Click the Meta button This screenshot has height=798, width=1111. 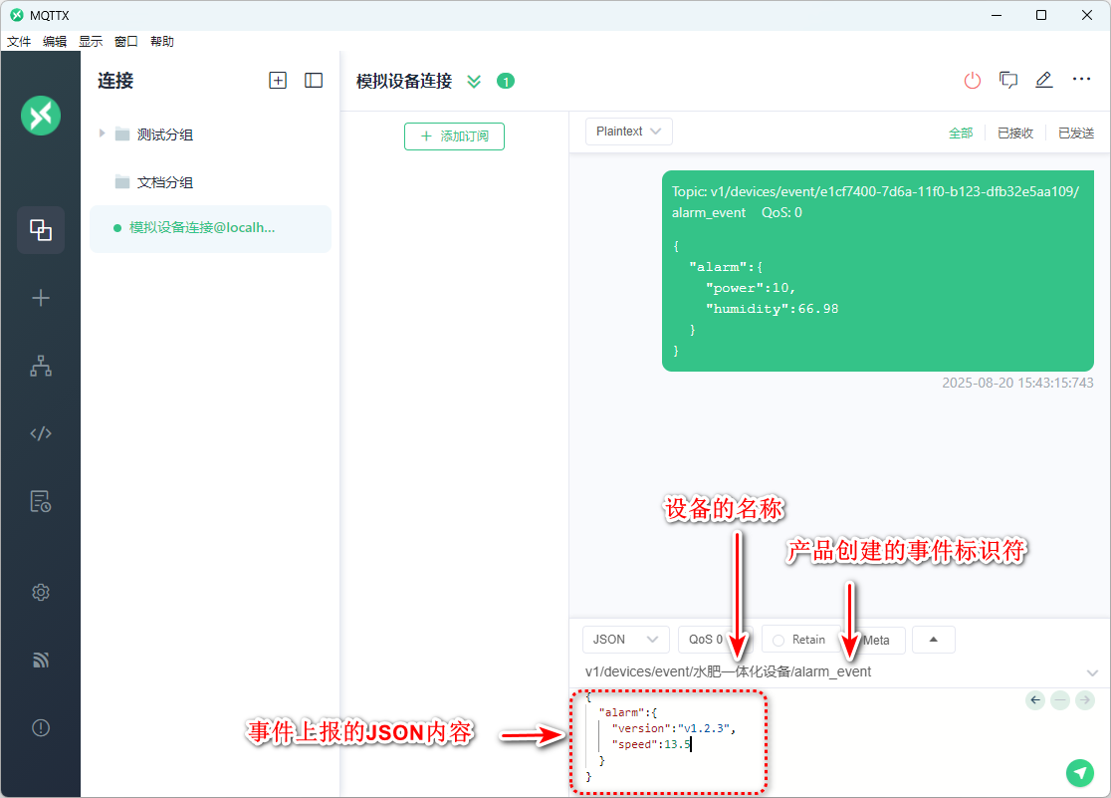[x=878, y=640]
